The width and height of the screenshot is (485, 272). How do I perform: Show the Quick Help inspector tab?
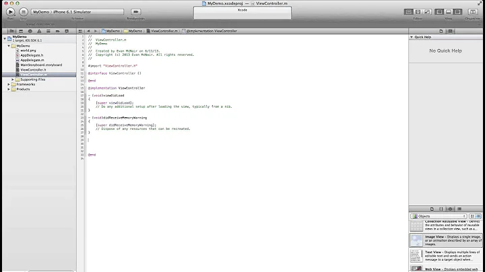(x=451, y=31)
